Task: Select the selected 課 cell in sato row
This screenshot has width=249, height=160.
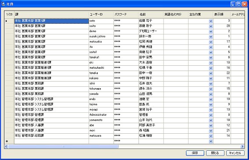Action: 51,21
